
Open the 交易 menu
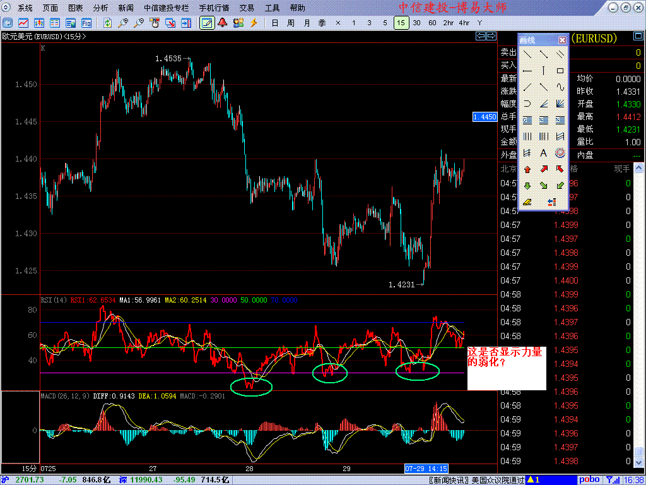[x=247, y=8]
